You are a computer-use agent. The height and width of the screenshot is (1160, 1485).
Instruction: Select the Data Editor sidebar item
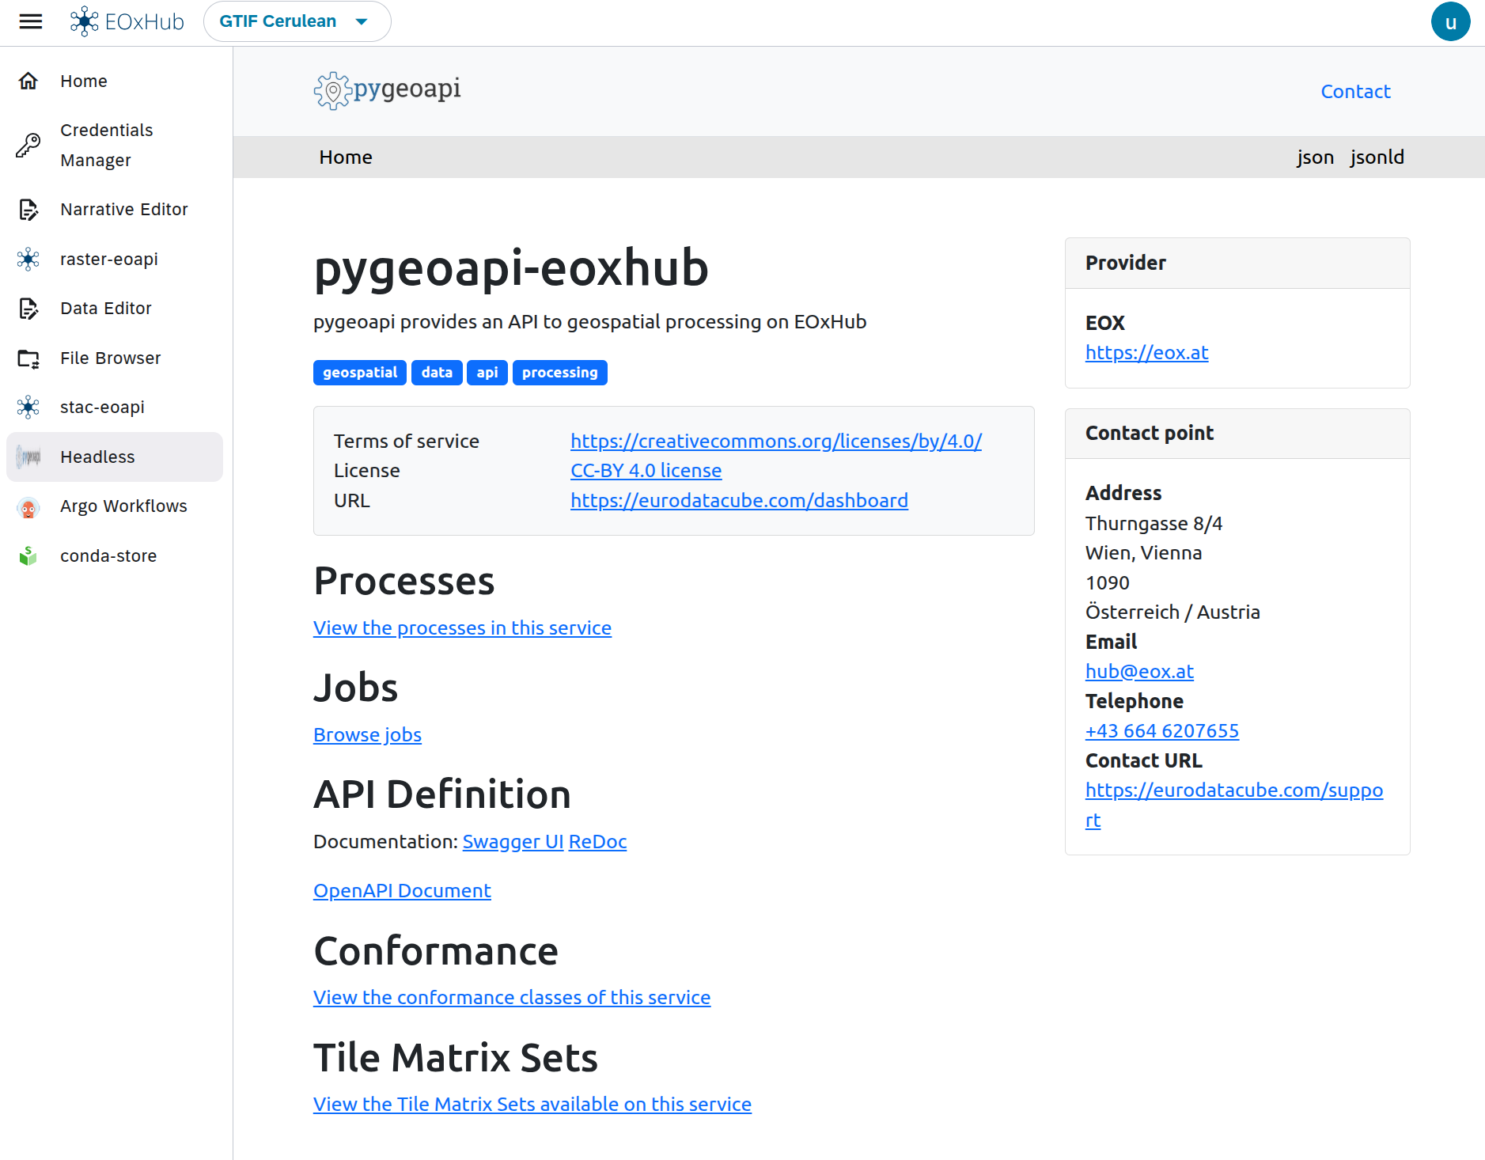tap(105, 309)
